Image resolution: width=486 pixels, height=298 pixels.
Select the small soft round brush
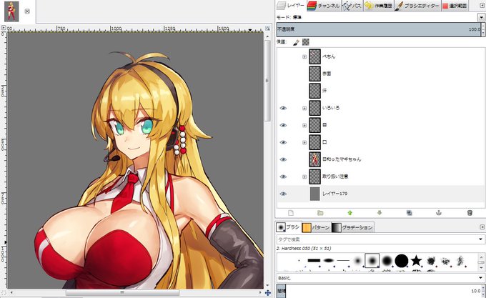click(357, 261)
